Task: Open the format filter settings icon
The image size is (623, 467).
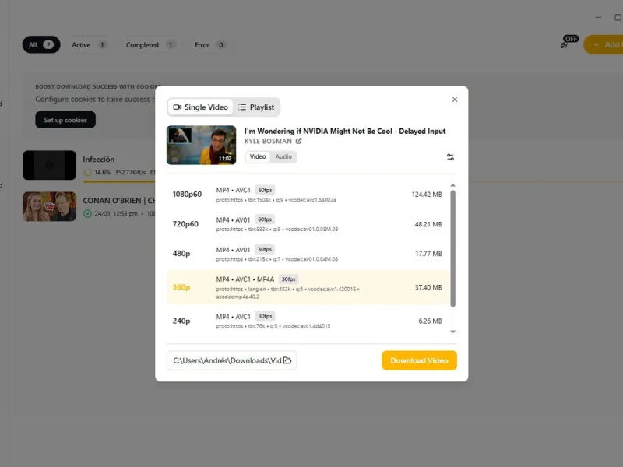Action: point(450,157)
